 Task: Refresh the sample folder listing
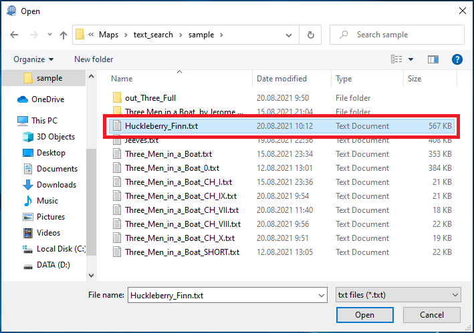click(310, 35)
